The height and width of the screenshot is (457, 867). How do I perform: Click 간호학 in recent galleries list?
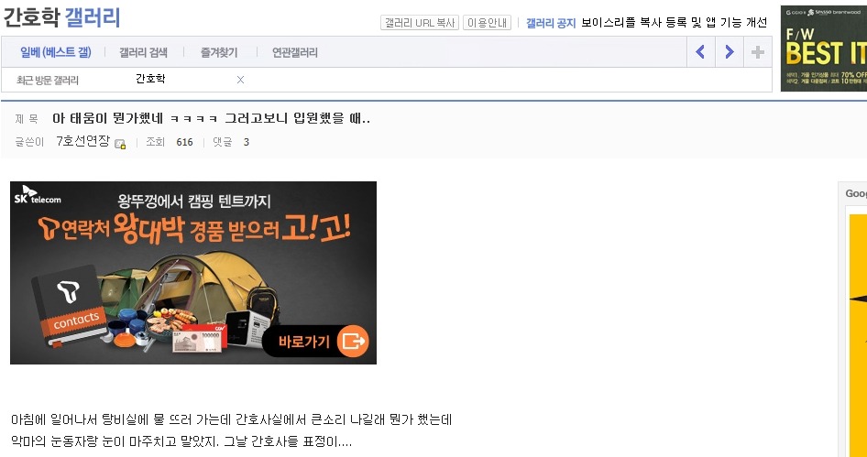[150, 79]
